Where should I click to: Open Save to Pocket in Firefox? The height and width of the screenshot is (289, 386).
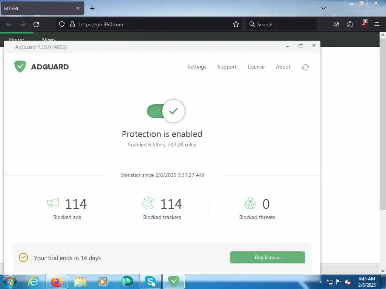pos(336,24)
